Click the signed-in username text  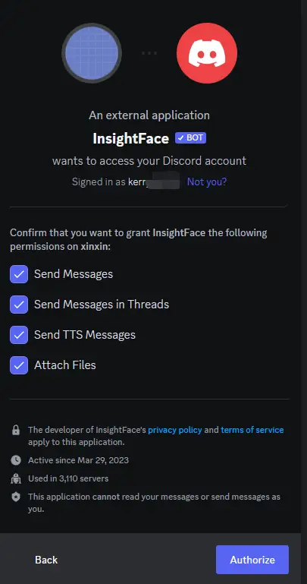tap(153, 182)
